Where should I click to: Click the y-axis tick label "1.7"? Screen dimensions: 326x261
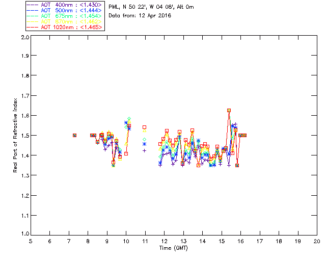click(25, 95)
